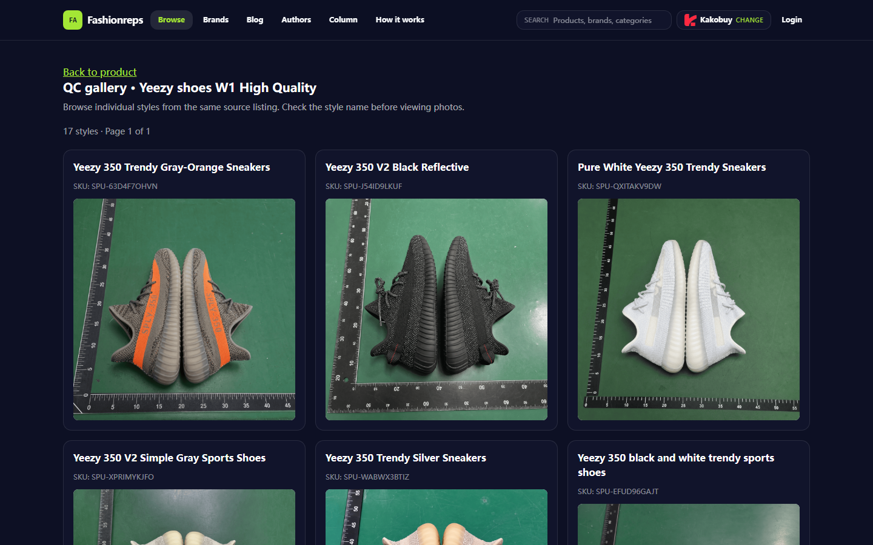This screenshot has height=545, width=873.
Task: Click the green FA logo icon
Action: point(73,20)
